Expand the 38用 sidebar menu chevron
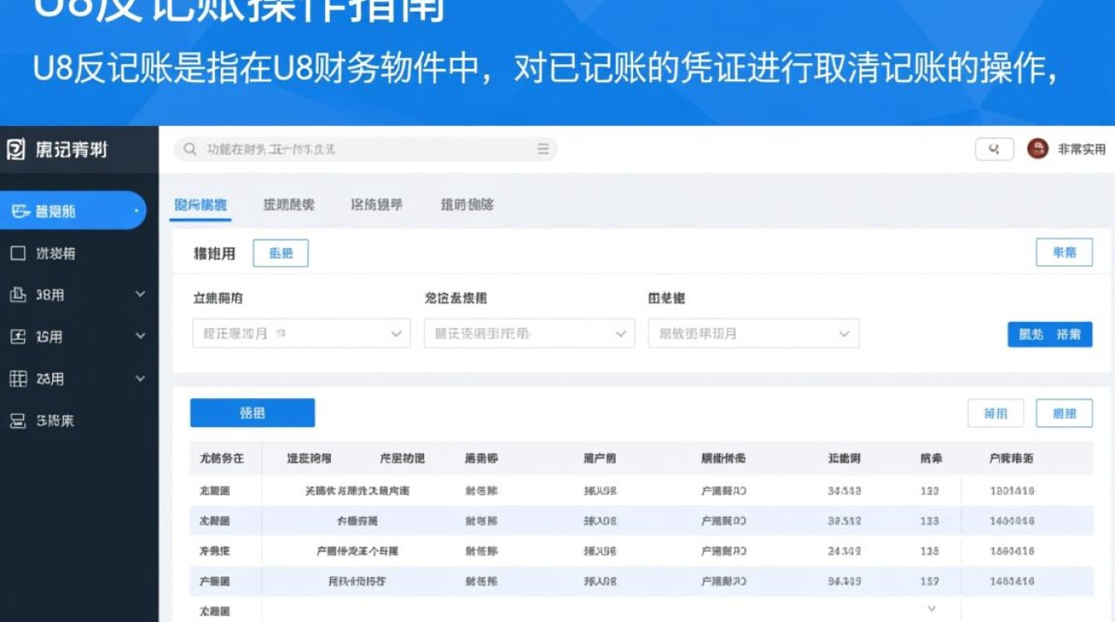The width and height of the screenshot is (1115, 622). click(x=139, y=294)
